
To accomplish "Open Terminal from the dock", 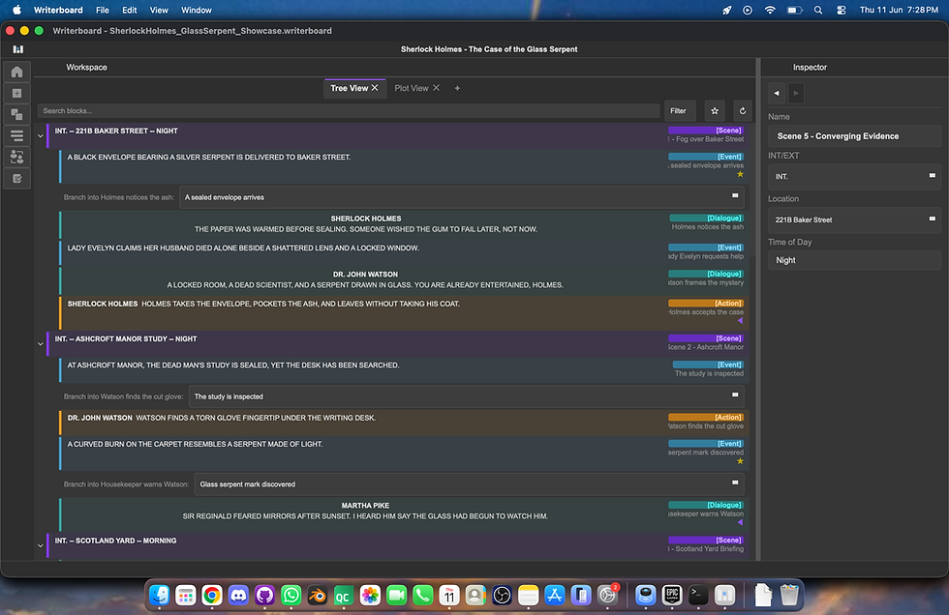I will (x=698, y=596).
